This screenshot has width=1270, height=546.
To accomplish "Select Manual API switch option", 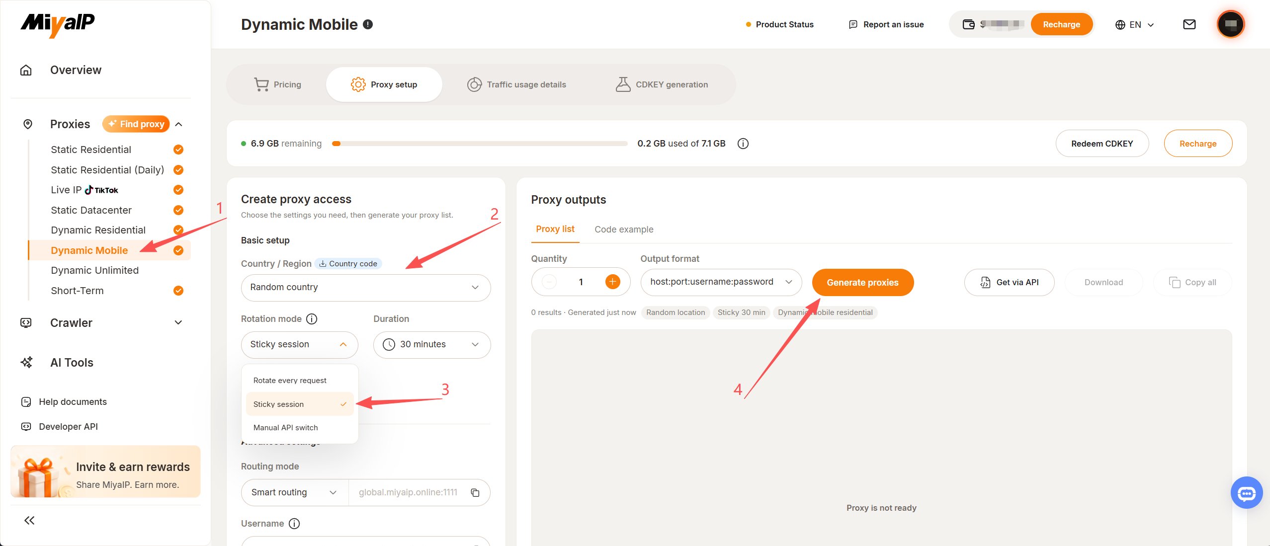I will pos(300,428).
